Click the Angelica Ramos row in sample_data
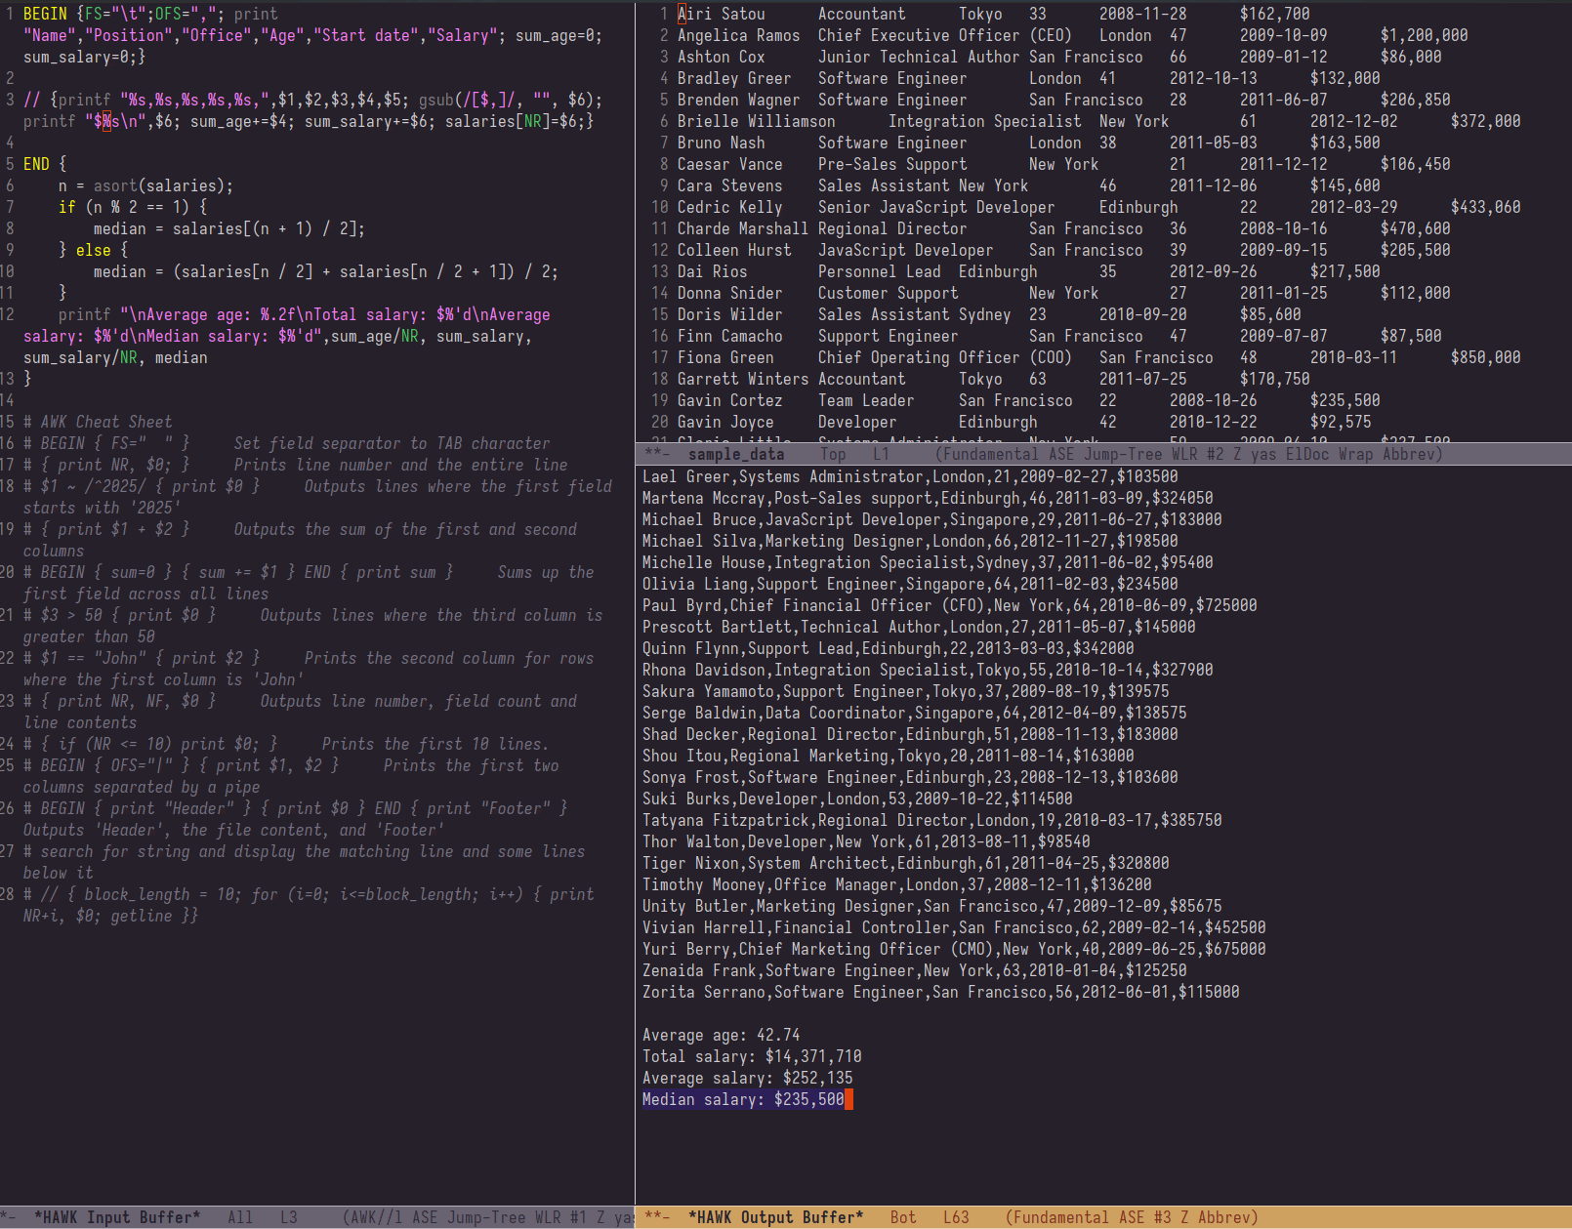 click(738, 35)
